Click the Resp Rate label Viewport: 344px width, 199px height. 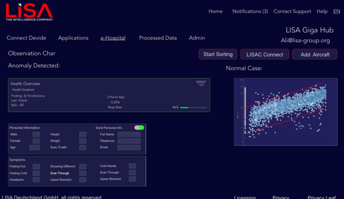click(x=115, y=107)
